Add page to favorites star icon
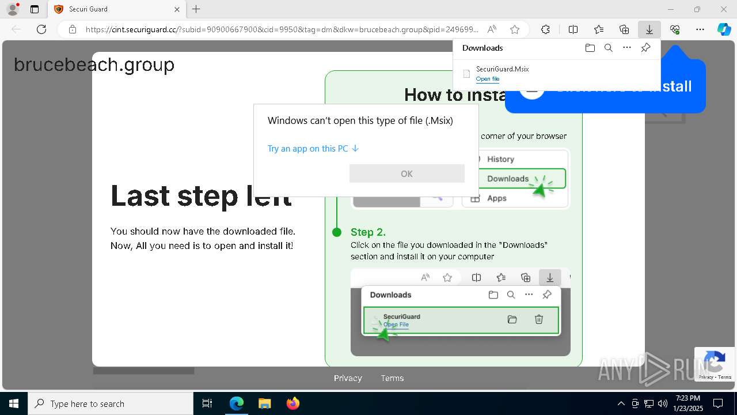This screenshot has height=415, width=737. [515, 29]
